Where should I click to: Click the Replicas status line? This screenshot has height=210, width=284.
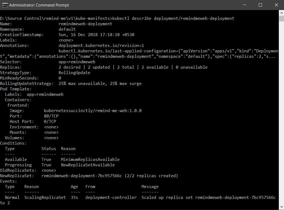click(x=106, y=67)
